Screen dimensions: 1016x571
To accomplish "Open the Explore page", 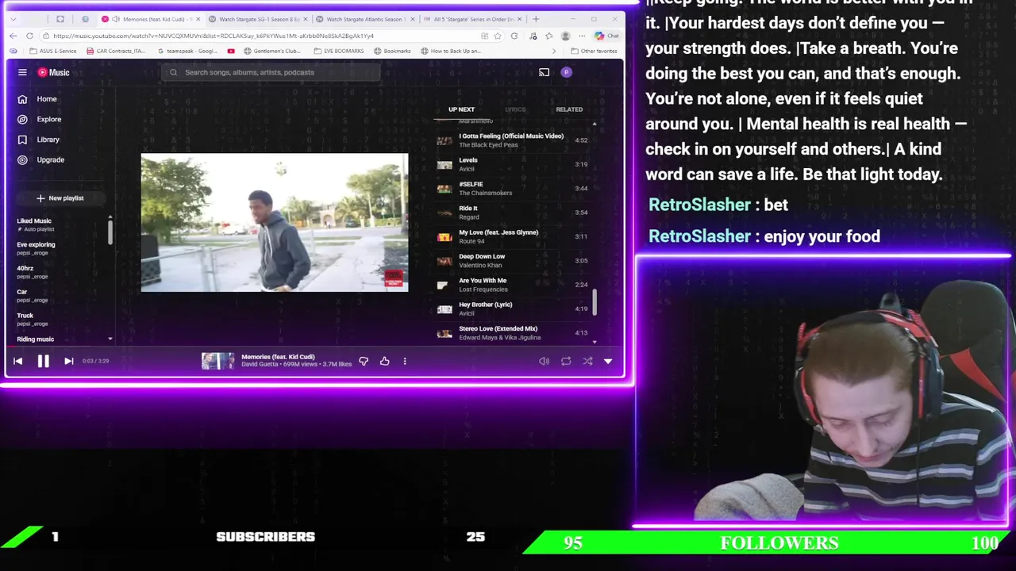I will coord(48,119).
